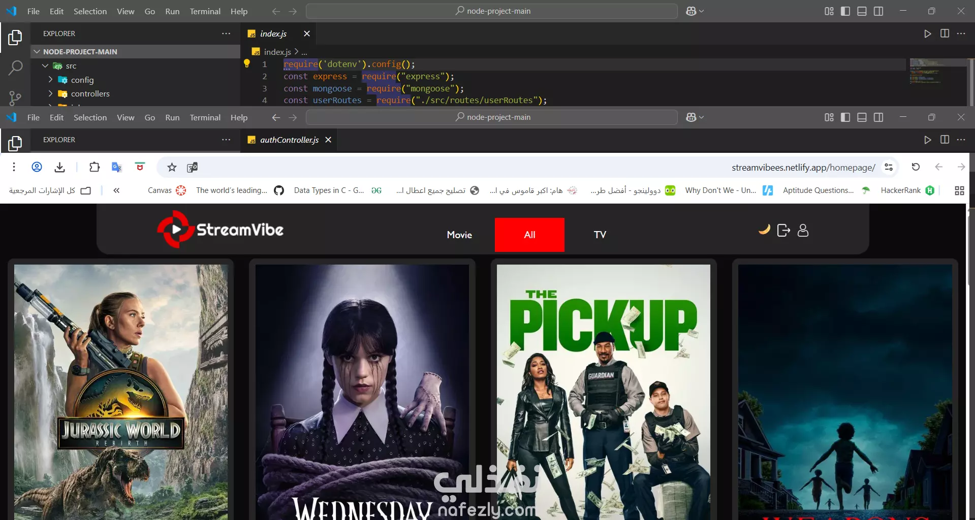Image resolution: width=975 pixels, height=520 pixels.
Task: Select the TV filter on StreamVibe
Action: pos(600,235)
